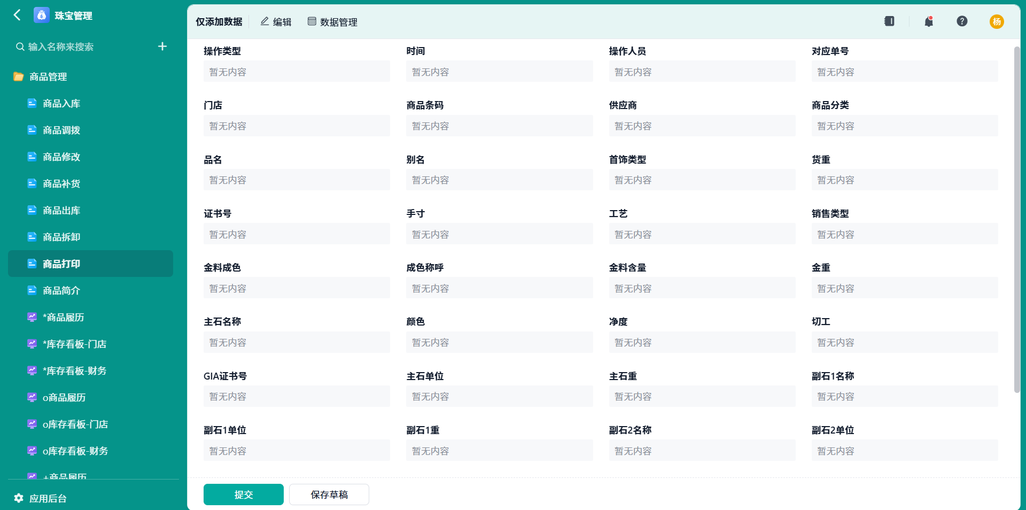Click the 净度 field

(x=702, y=342)
